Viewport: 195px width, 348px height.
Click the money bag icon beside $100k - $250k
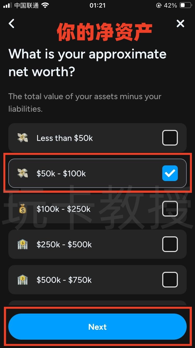click(x=23, y=209)
